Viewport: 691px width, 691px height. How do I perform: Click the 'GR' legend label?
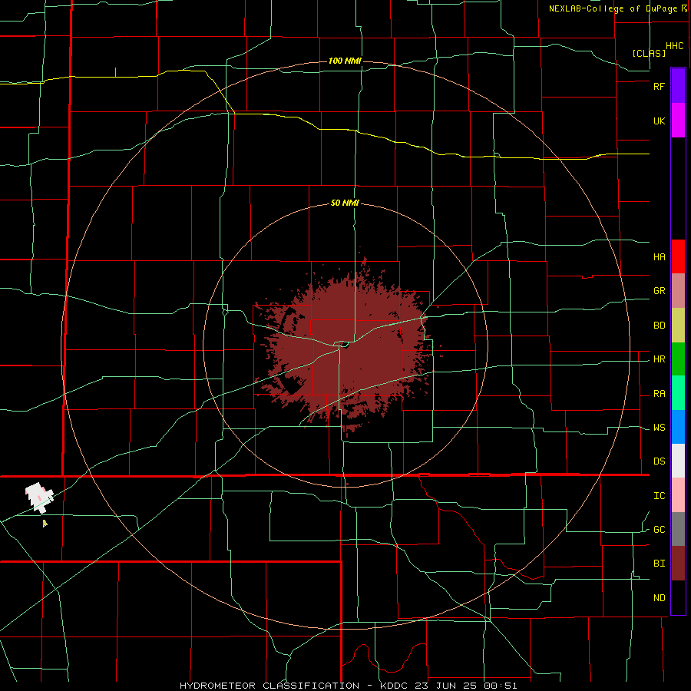coord(660,291)
